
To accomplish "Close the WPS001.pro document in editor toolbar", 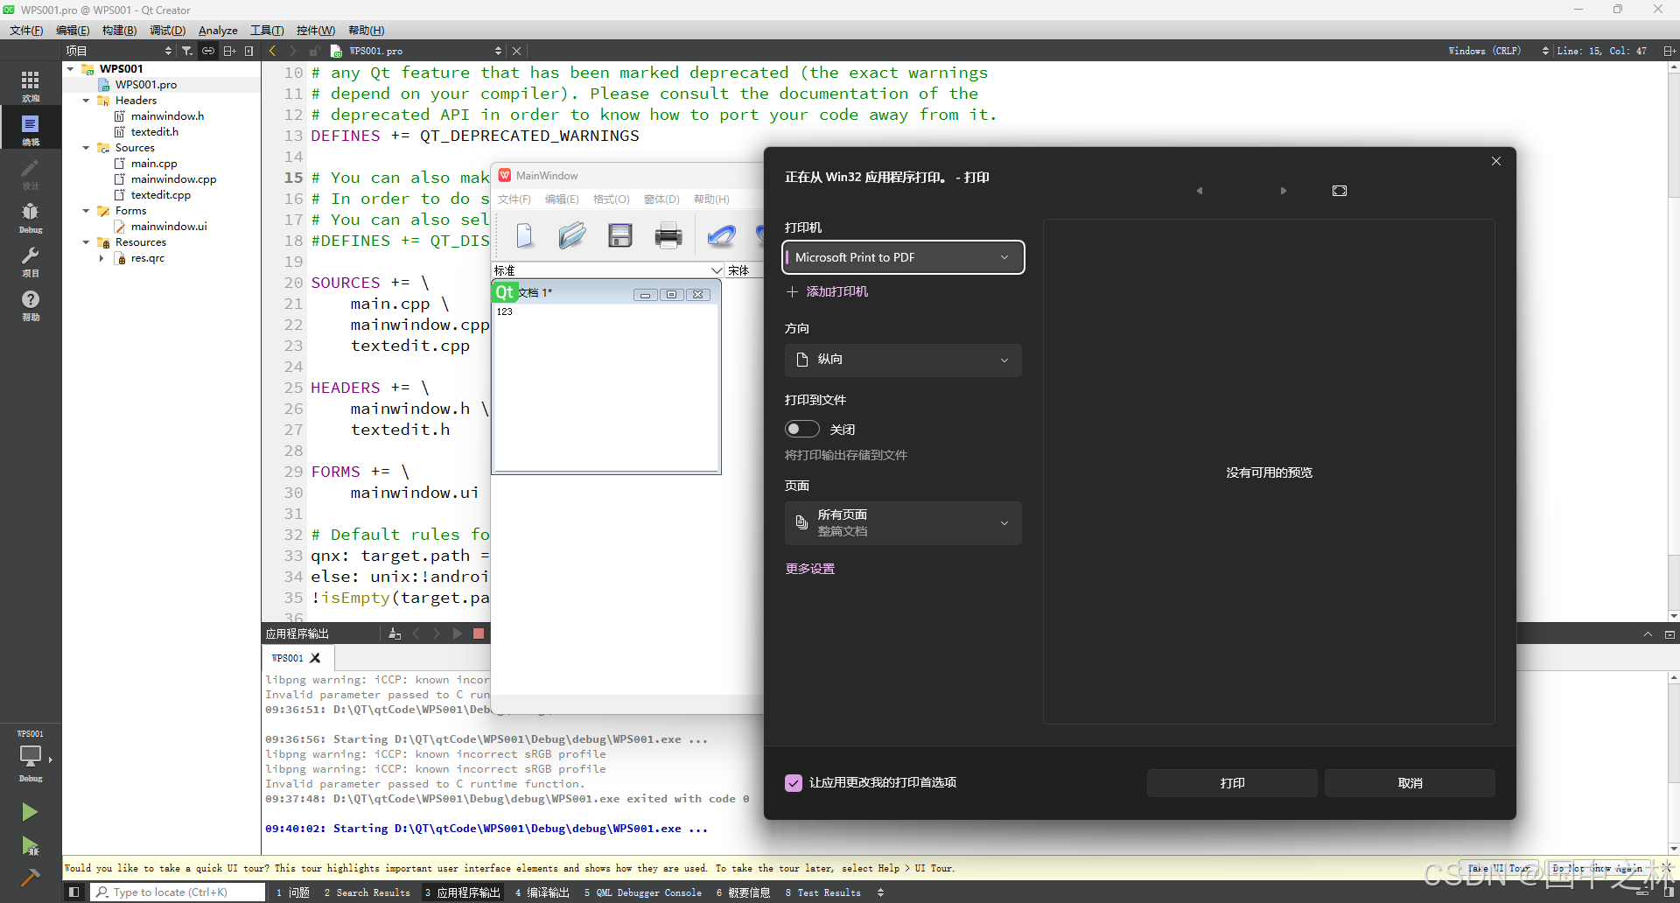I will pyautogui.click(x=516, y=51).
